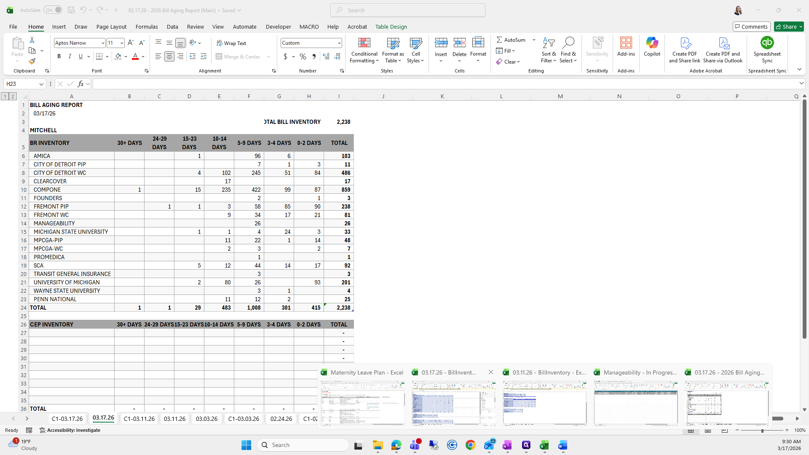Click the Percent Style icon

pyautogui.click(x=303, y=56)
